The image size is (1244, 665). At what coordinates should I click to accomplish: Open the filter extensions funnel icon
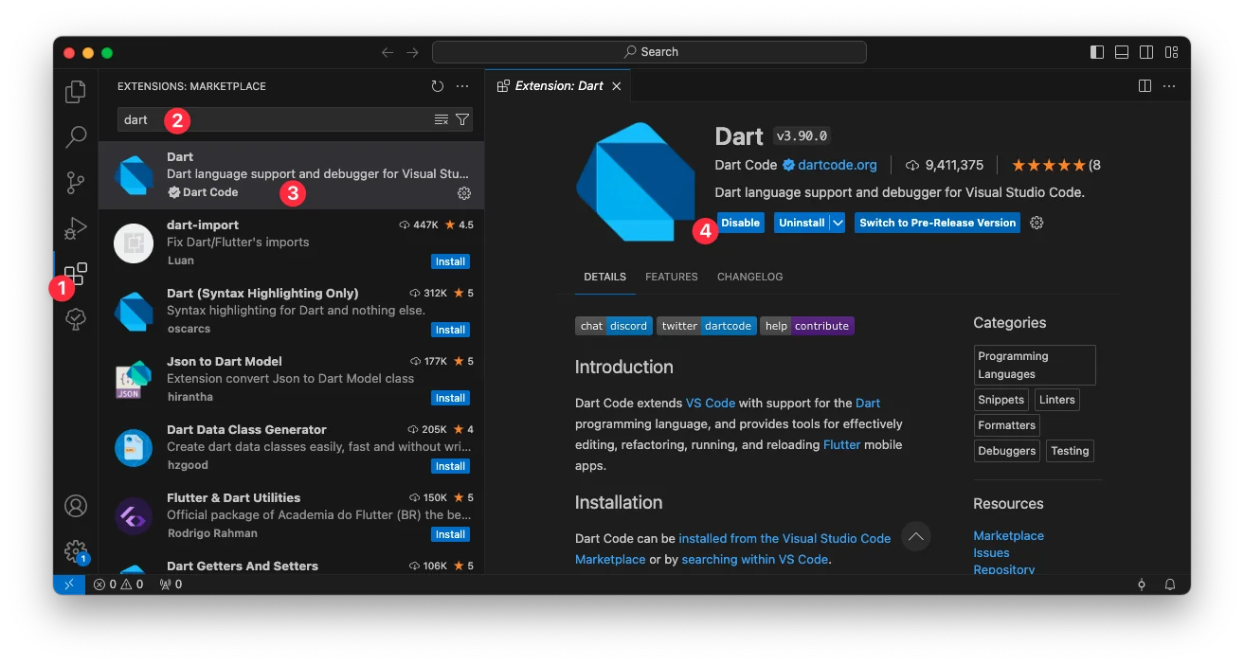(x=461, y=119)
